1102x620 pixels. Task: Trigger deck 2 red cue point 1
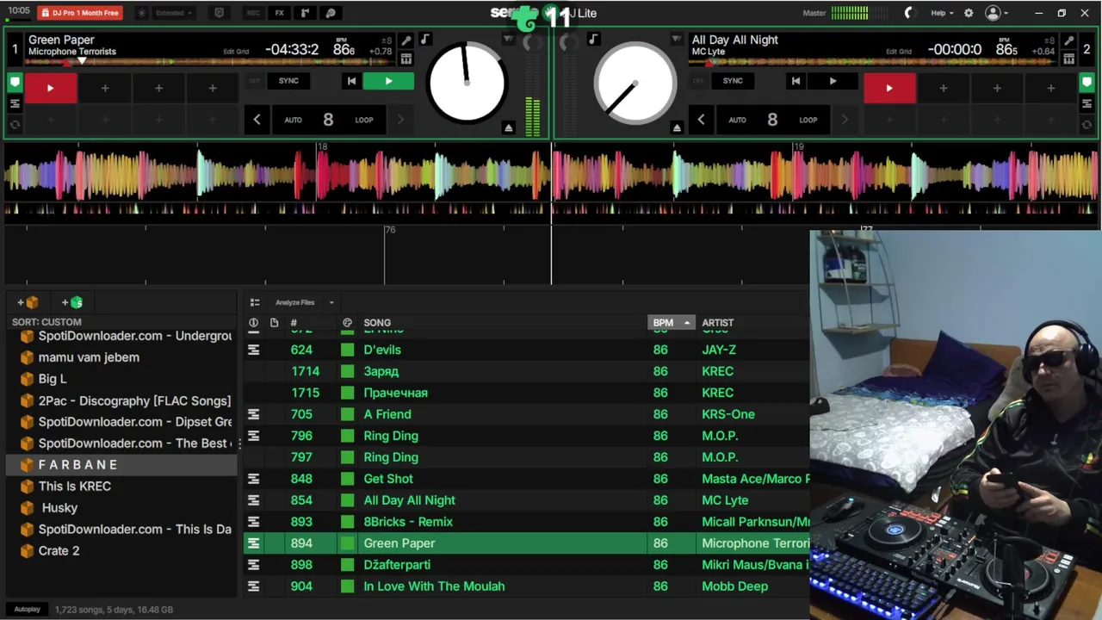pos(889,88)
